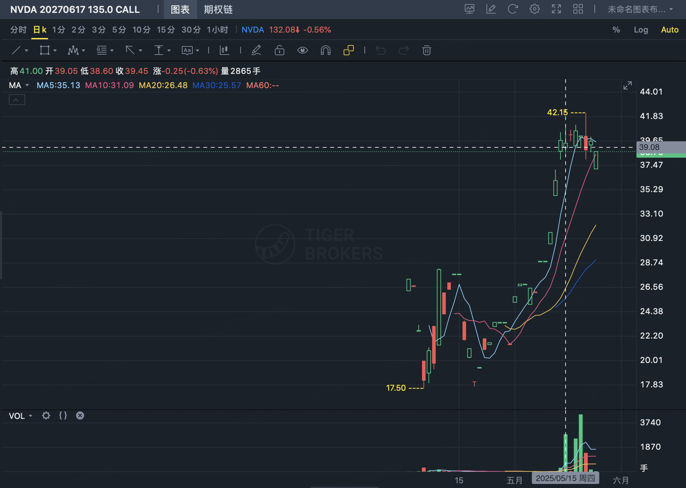686x488 pixels.
Task: Select the 15分 timeframe
Action: [x=166, y=30]
